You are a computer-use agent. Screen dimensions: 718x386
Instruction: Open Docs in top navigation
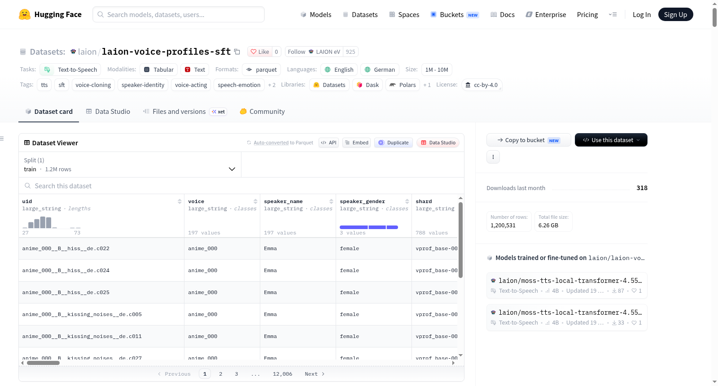pos(503,14)
